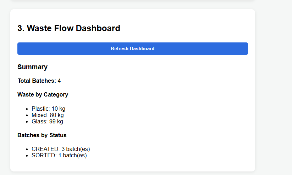Click the Batches by Status heading

tap(42, 135)
